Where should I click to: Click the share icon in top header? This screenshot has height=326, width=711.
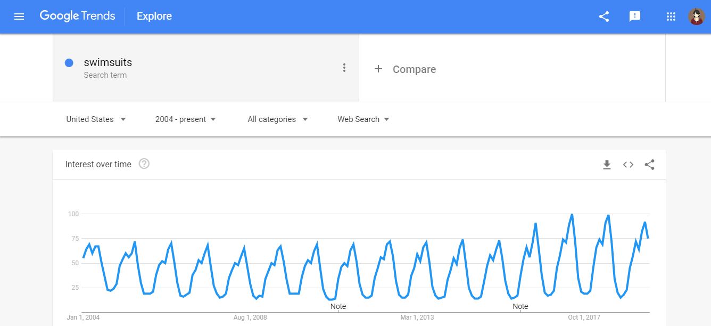[x=604, y=17]
